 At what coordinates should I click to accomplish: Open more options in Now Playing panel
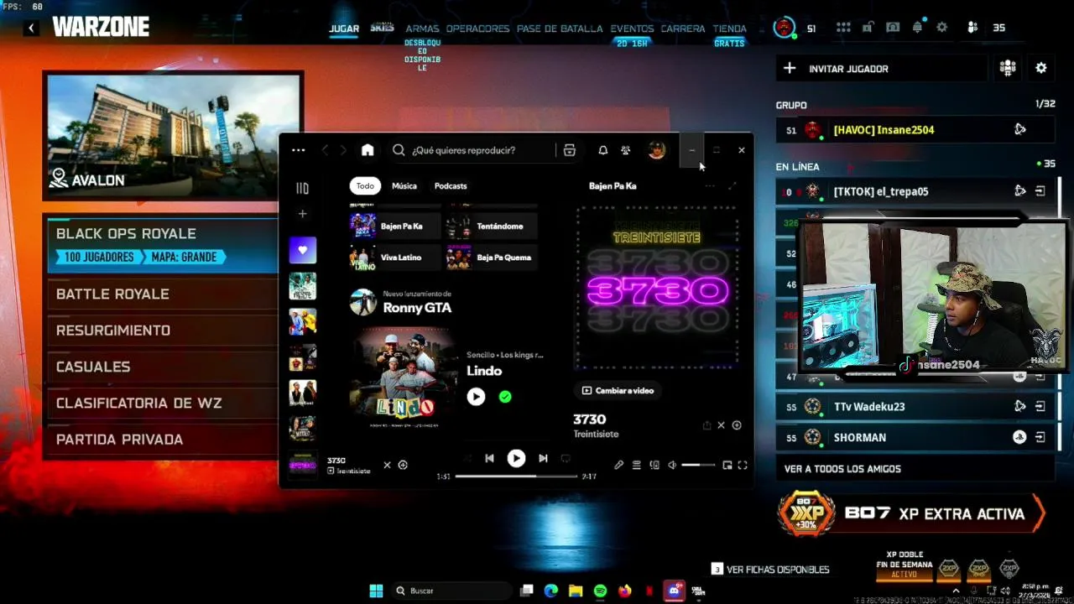click(710, 186)
